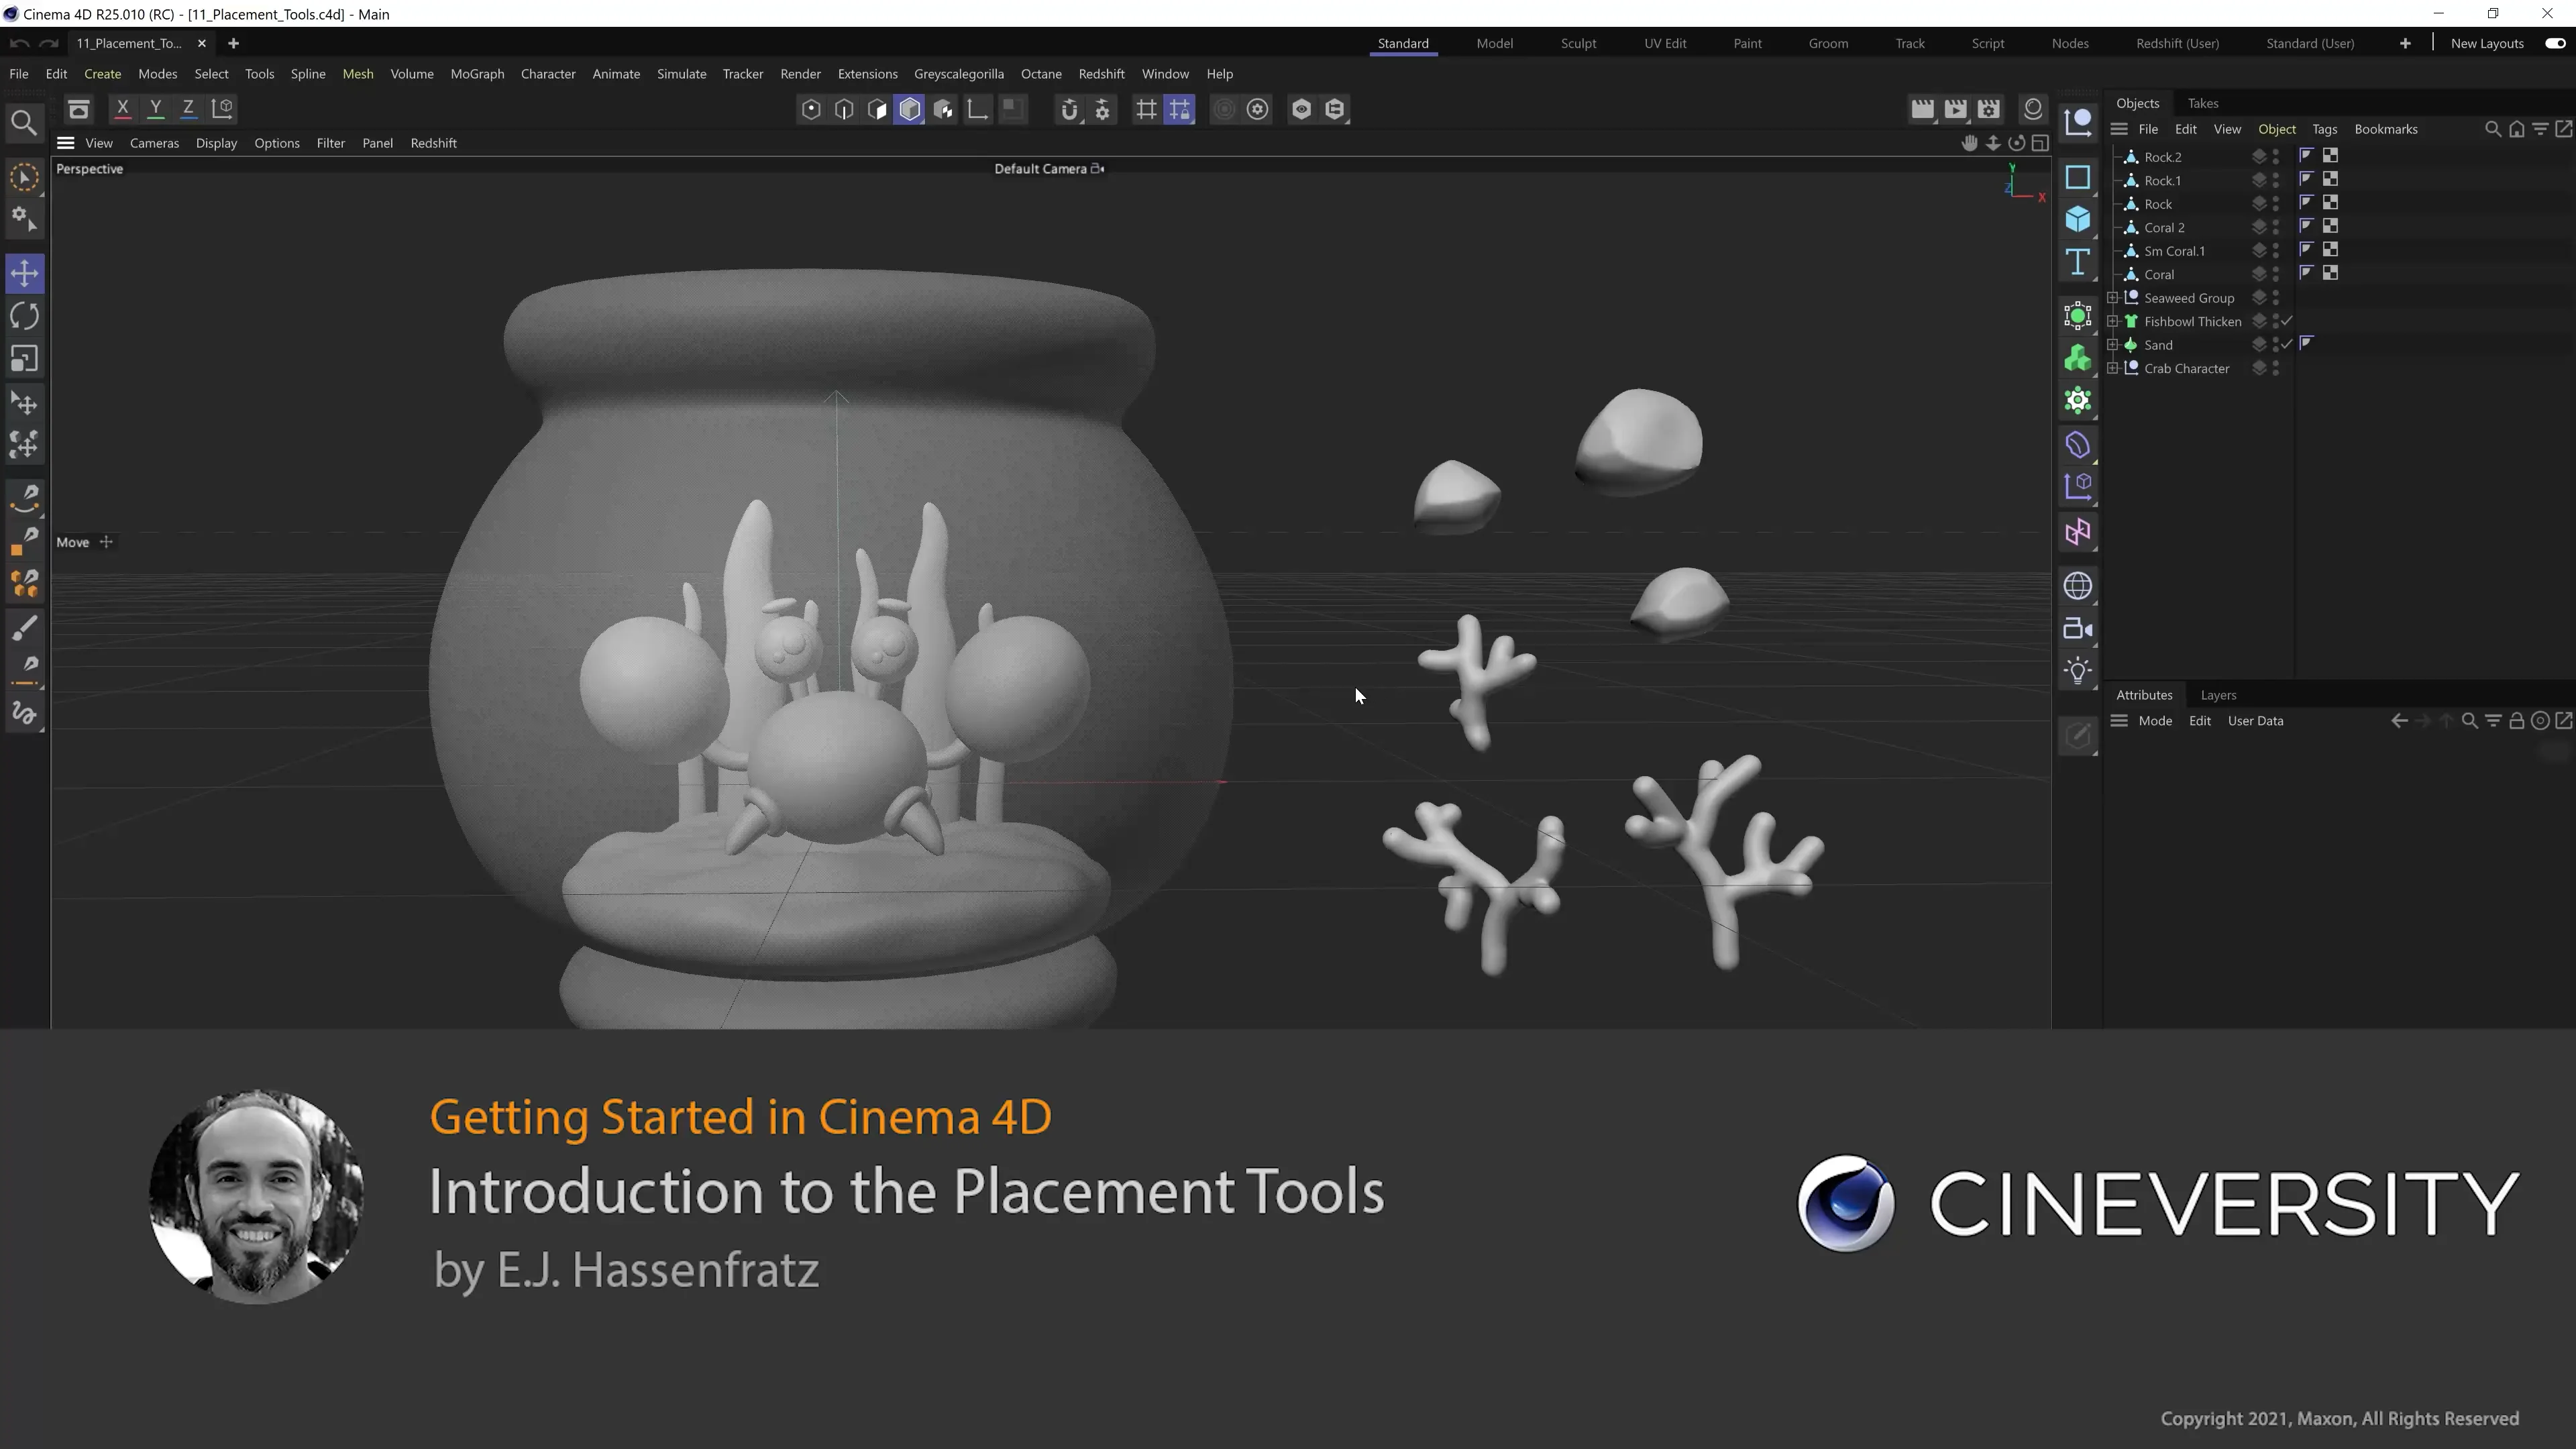This screenshot has width=2576, height=1449.
Task: Click Coral 2 material tag checker
Action: pos(2330,226)
